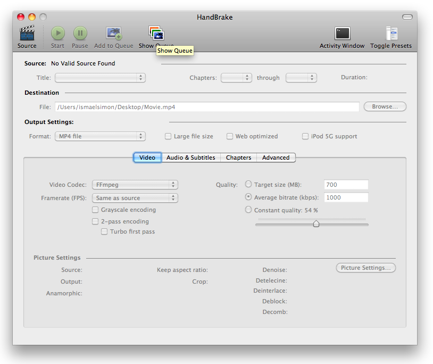Switch to the Advanced tab
This screenshot has height=364, width=433.
click(x=276, y=158)
